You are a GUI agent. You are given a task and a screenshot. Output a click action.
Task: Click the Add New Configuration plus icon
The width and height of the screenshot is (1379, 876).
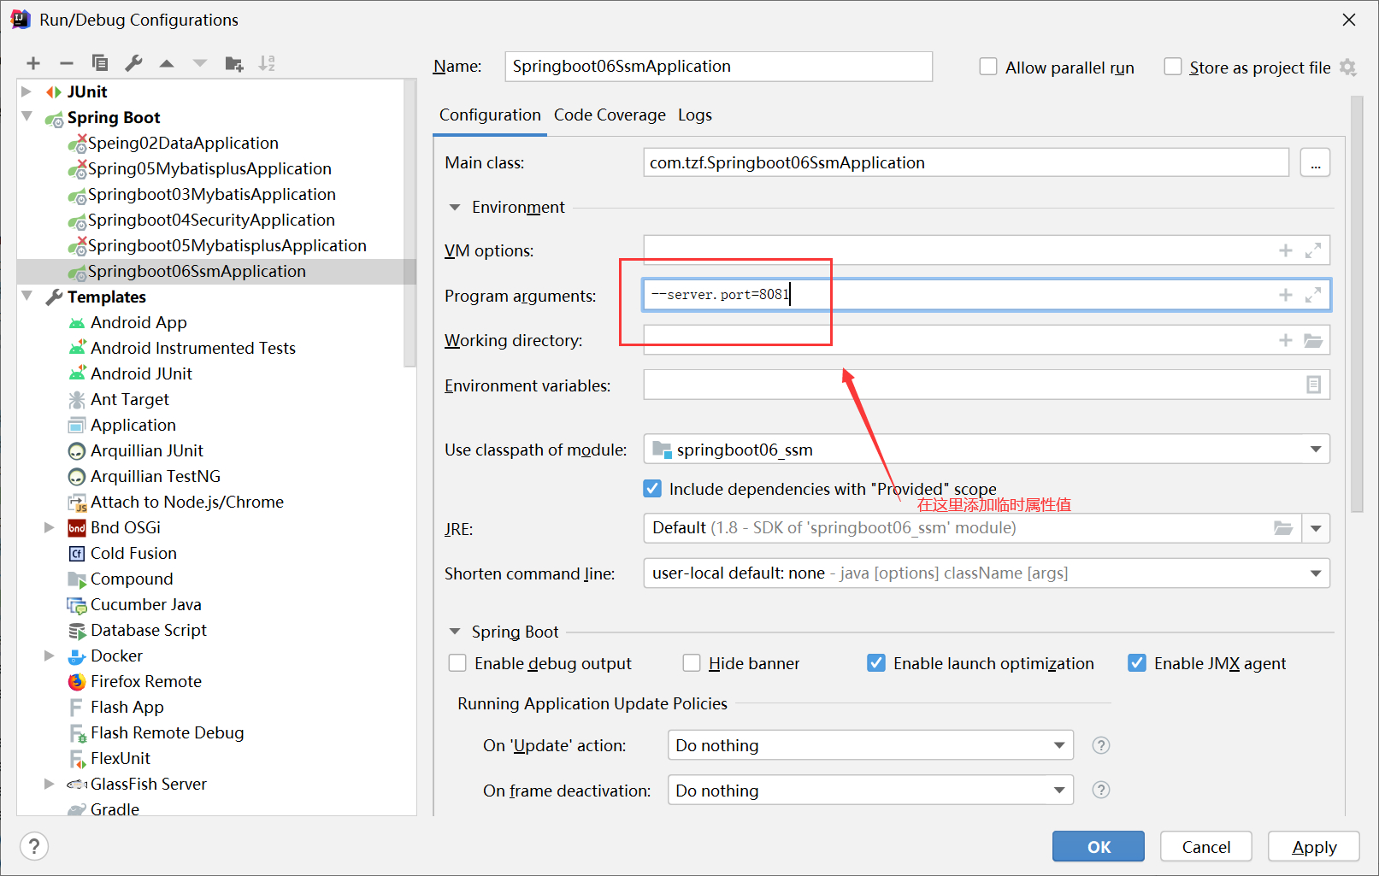pyautogui.click(x=33, y=63)
